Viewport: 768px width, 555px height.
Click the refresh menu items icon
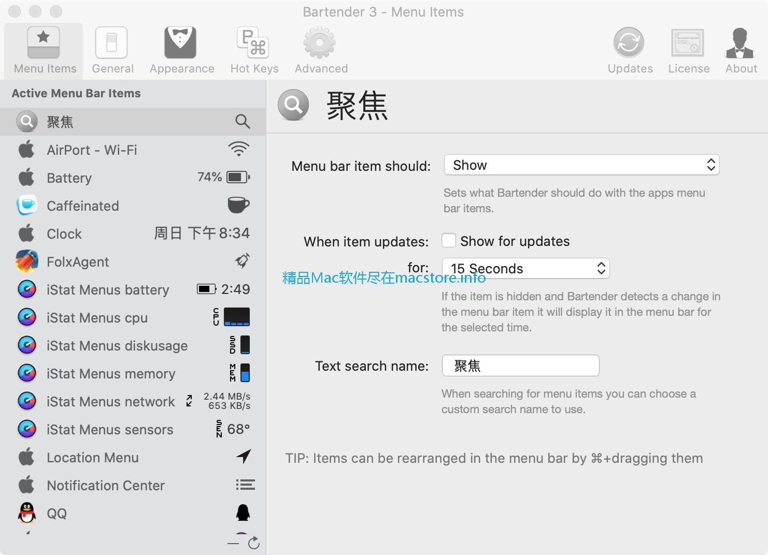point(254,543)
